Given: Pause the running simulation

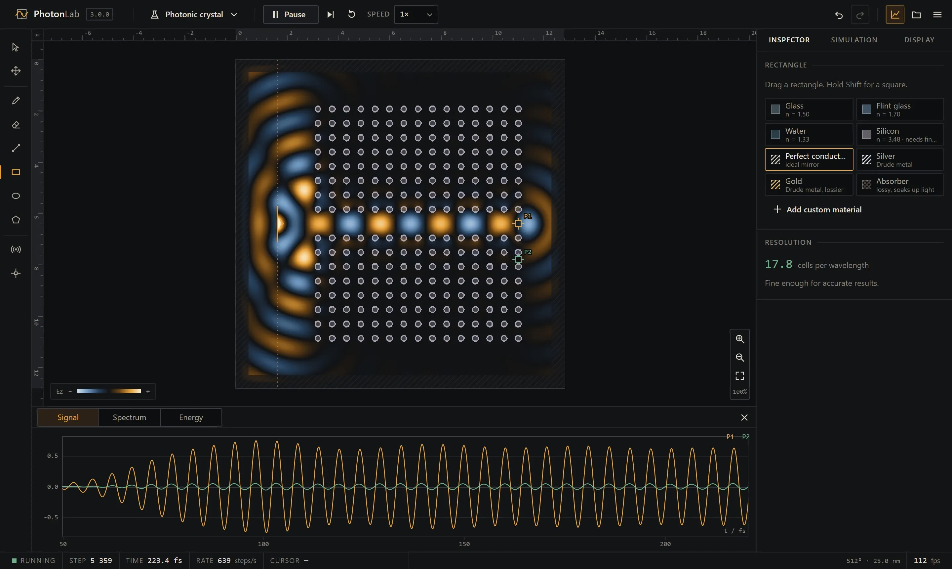Looking at the screenshot, I should [290, 15].
